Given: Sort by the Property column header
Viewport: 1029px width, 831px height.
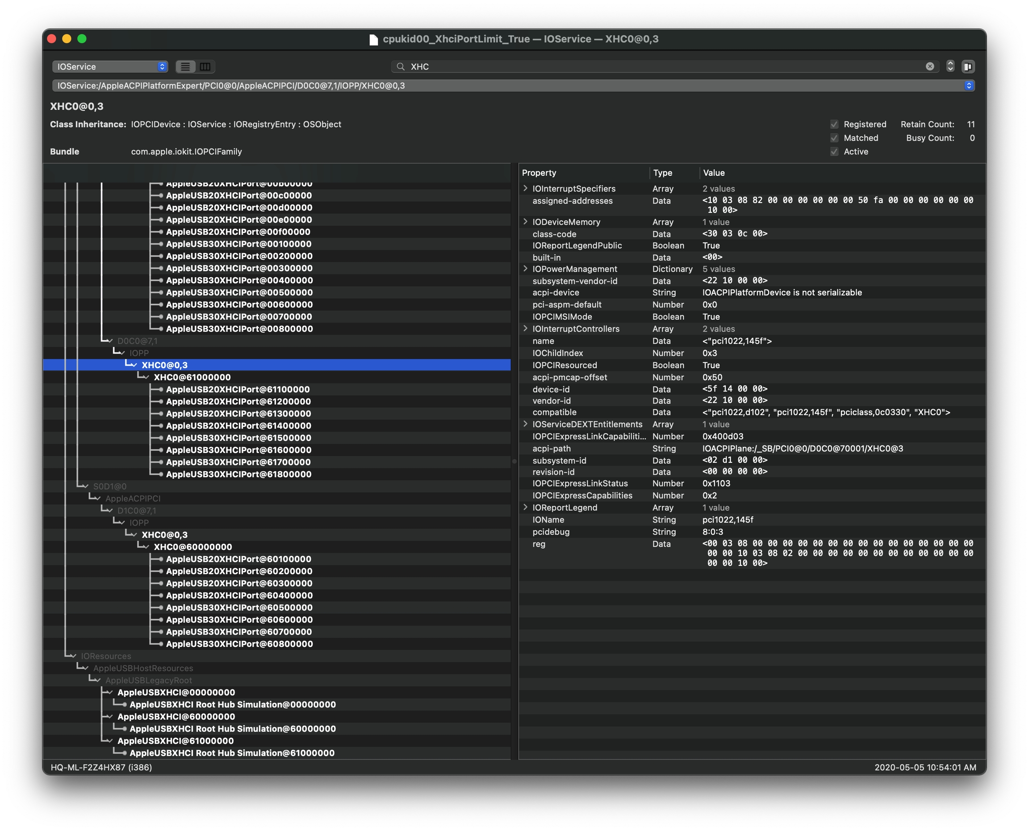Looking at the screenshot, I should click(539, 173).
